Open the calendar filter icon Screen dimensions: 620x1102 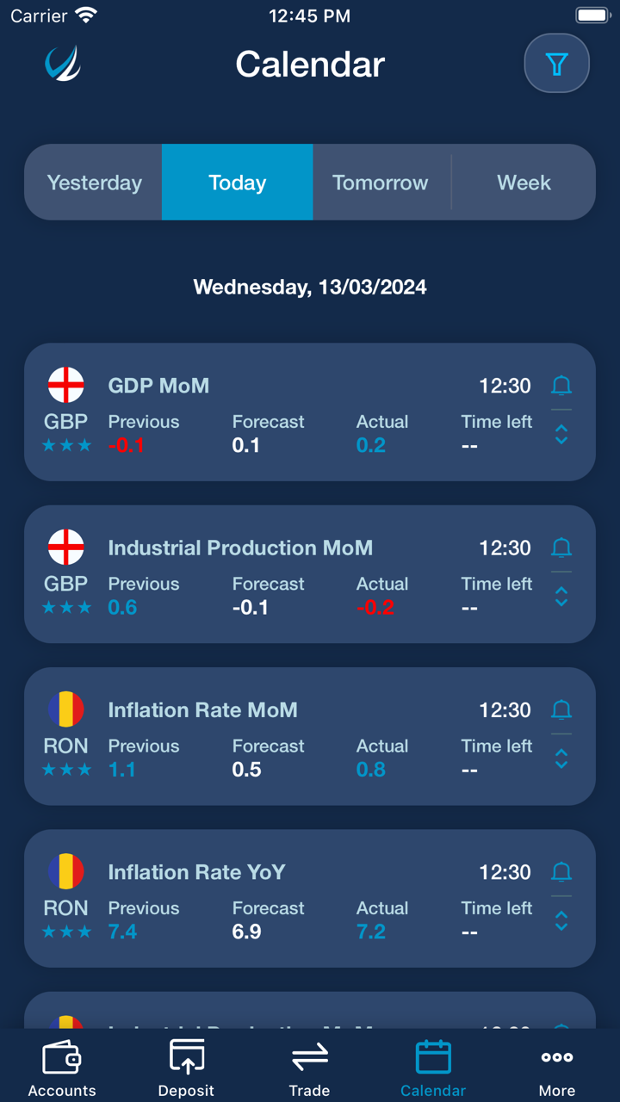coord(556,64)
